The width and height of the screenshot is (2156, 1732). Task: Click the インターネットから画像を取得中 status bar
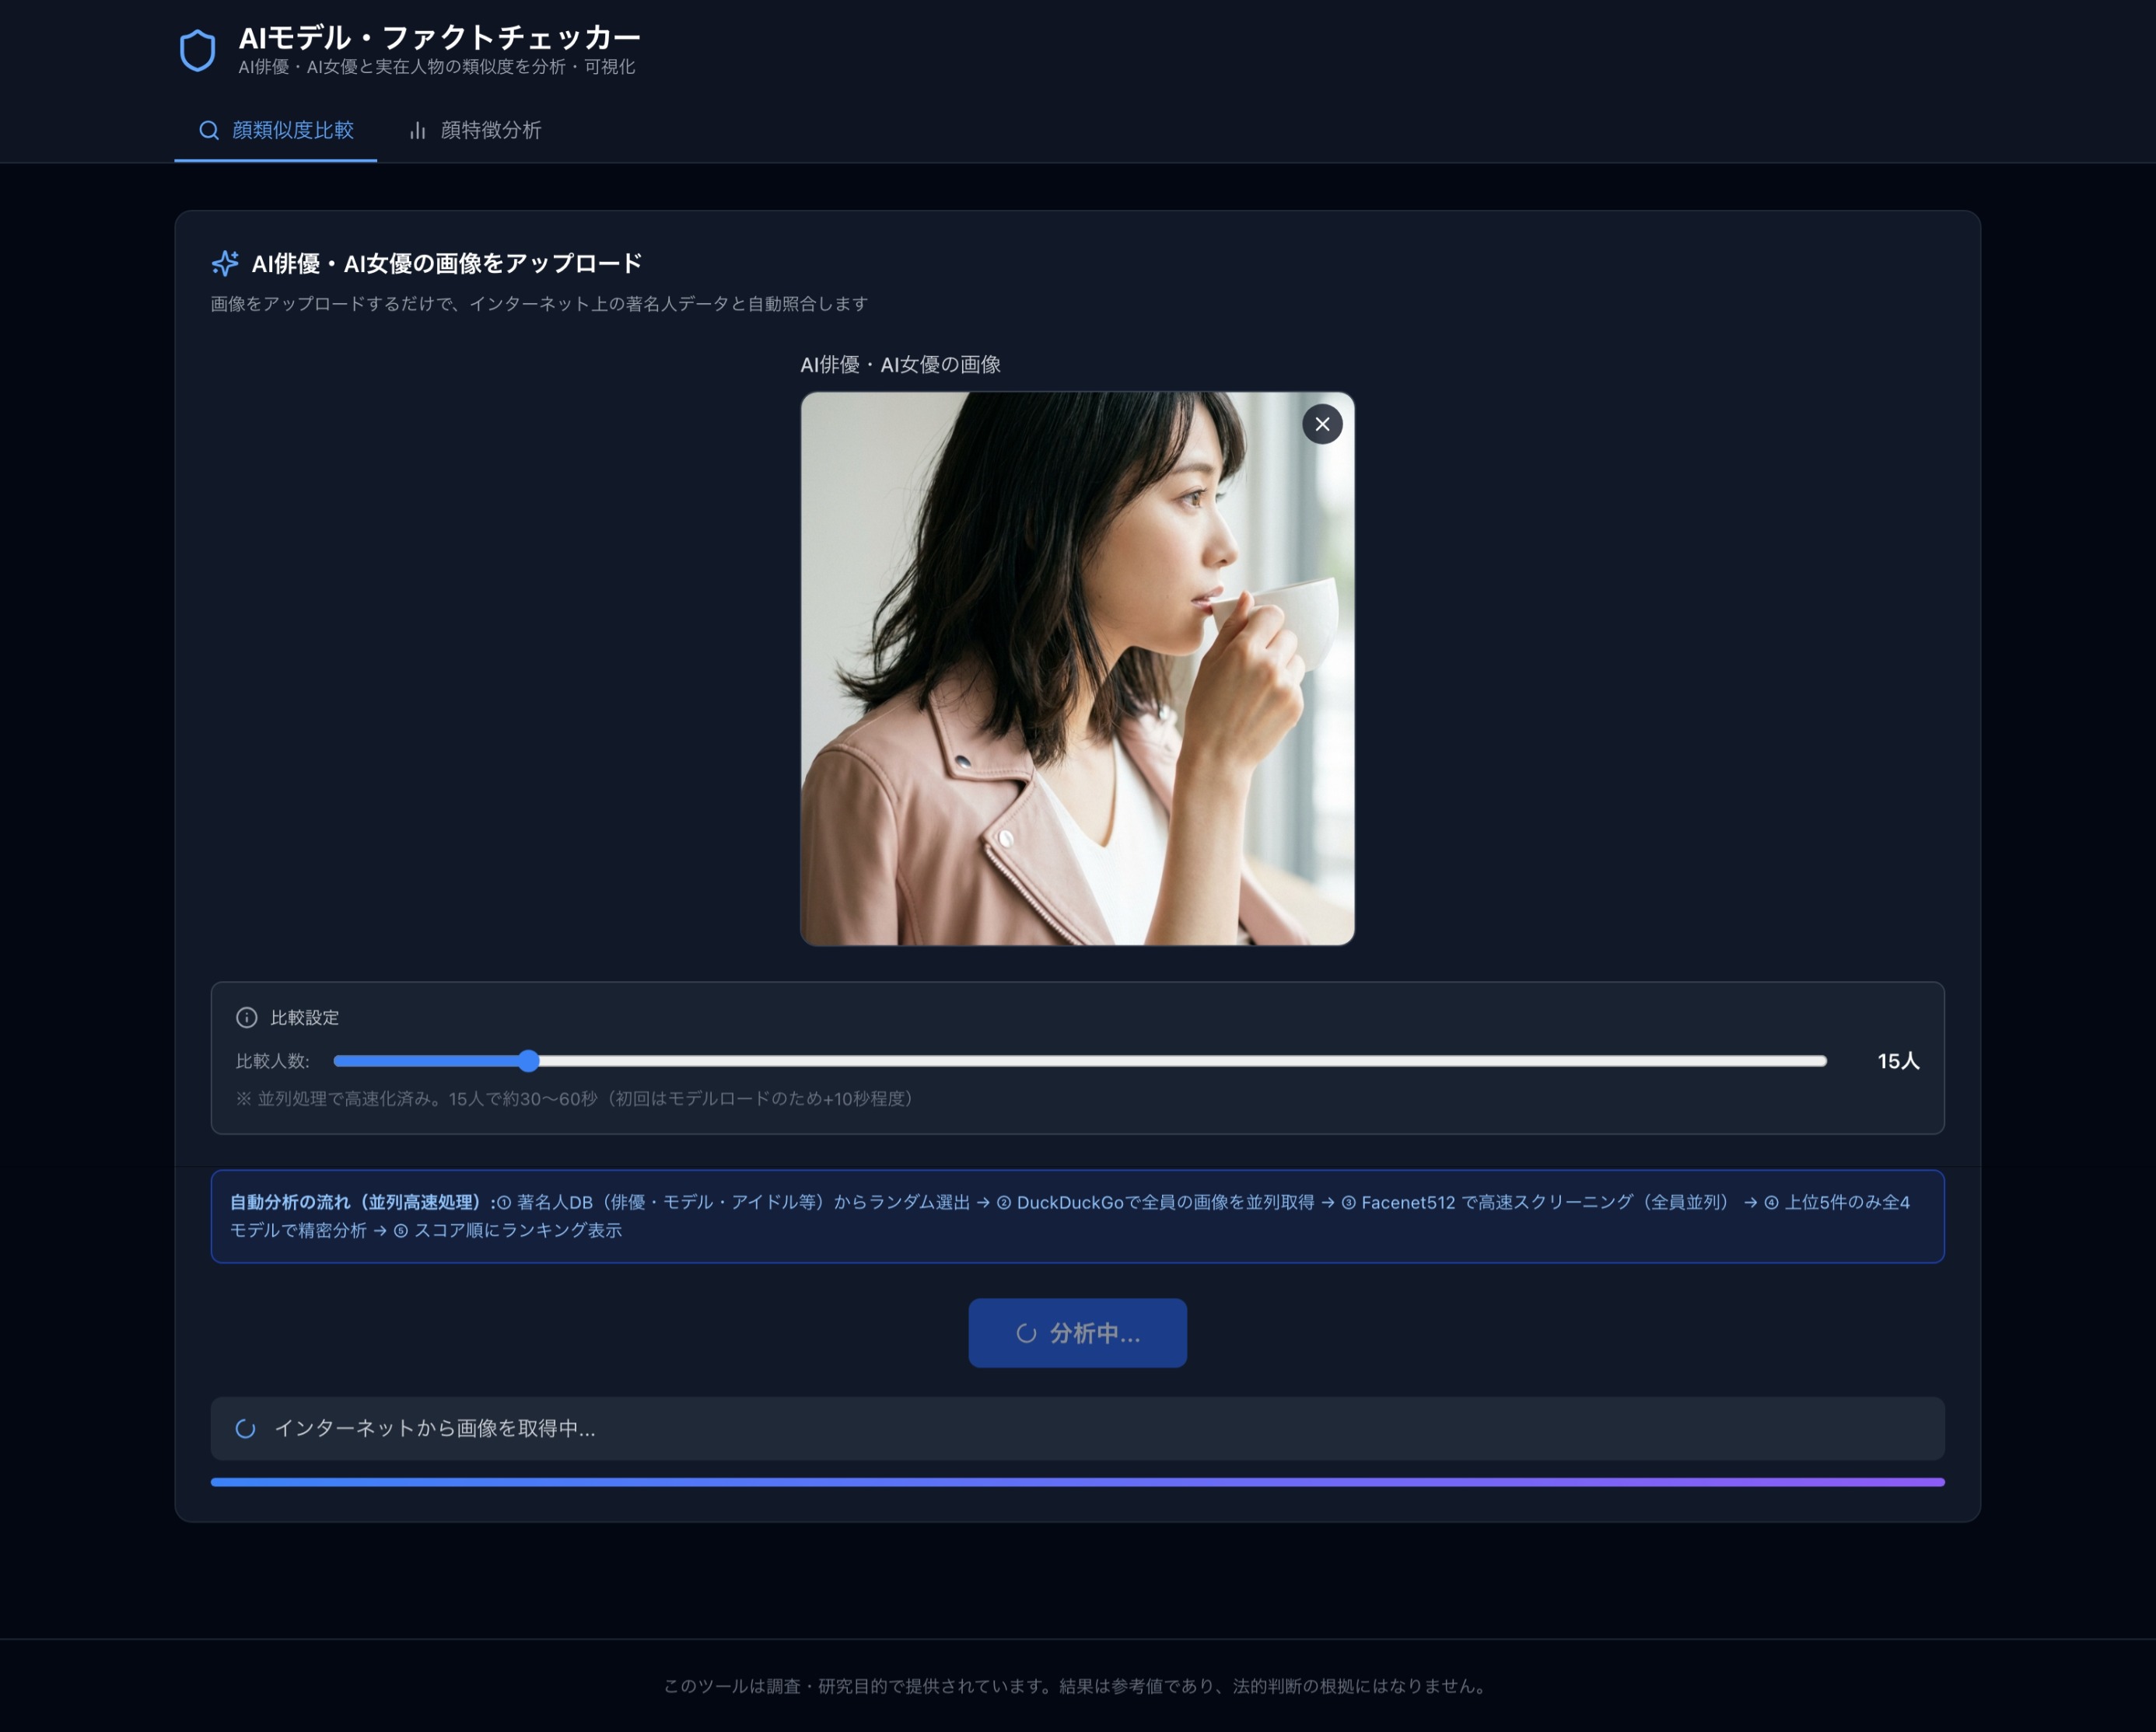point(1077,1429)
